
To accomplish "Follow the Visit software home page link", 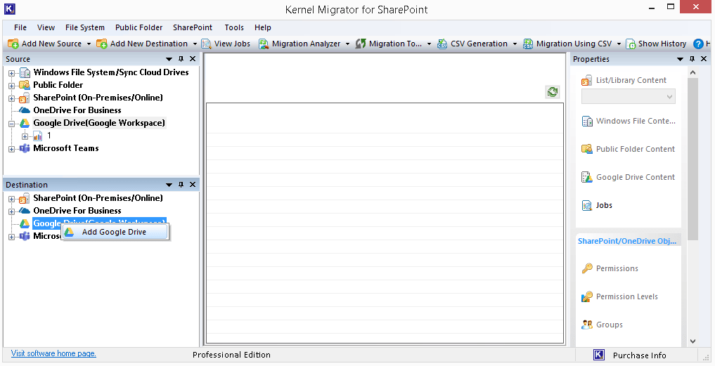I will [x=54, y=353].
